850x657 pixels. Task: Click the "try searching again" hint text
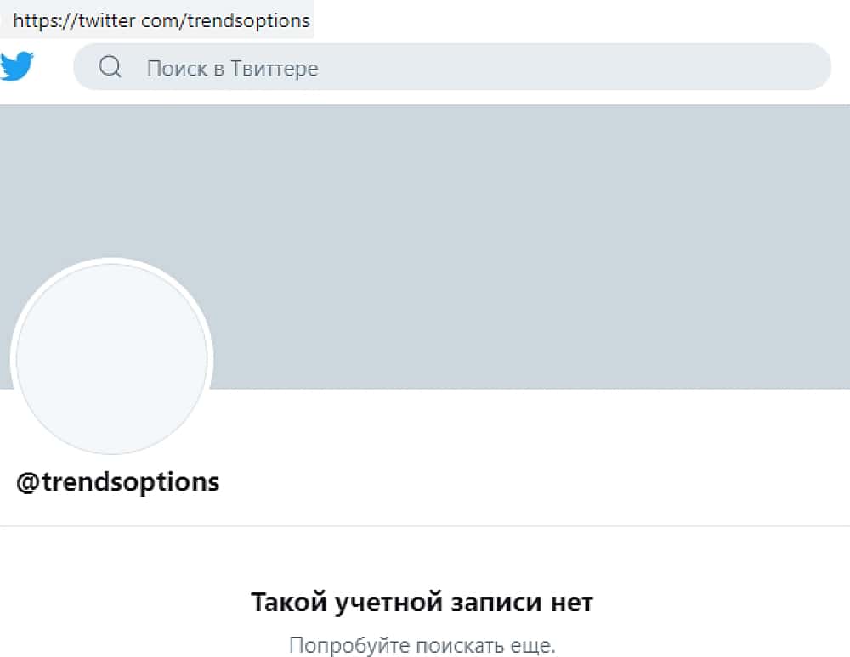coord(422,645)
